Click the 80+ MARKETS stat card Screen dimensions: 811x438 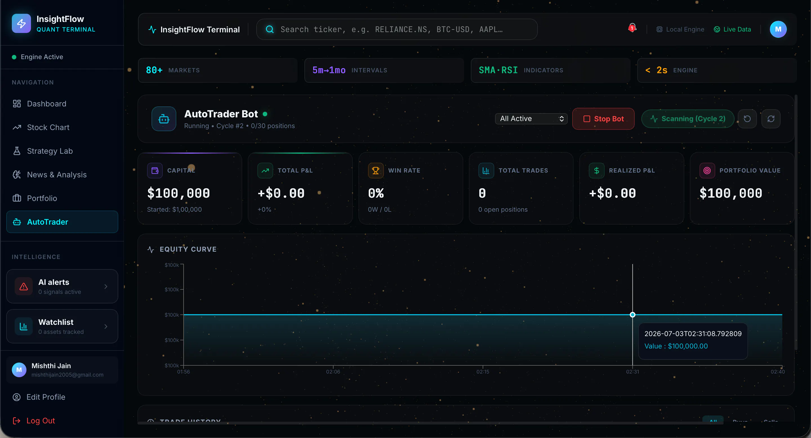coord(218,70)
